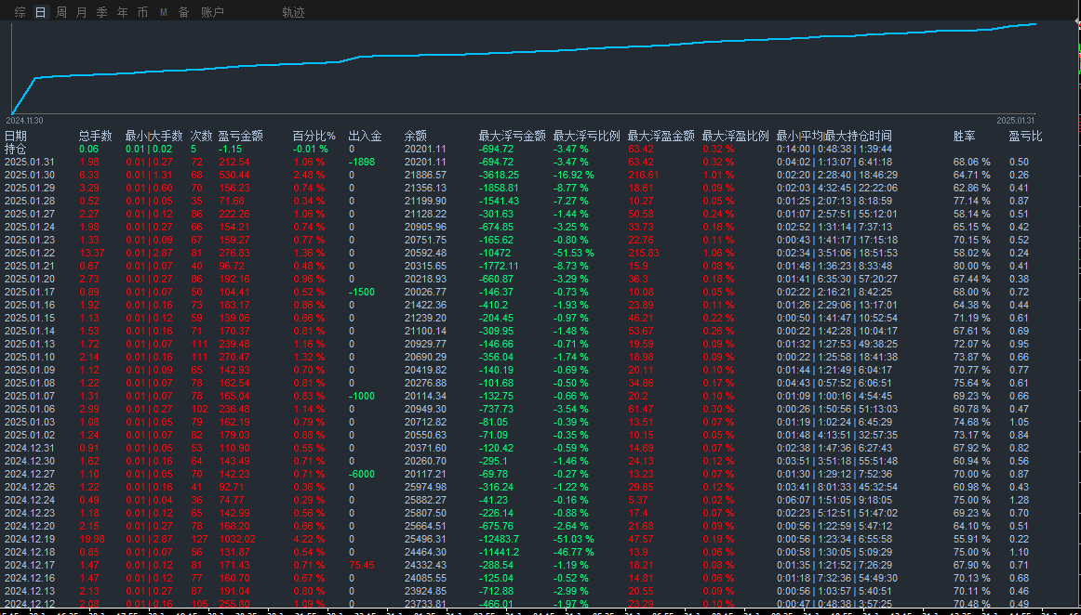Click the 25974.98 balance value
Image resolution: width=1081 pixels, height=615 pixels.
[425, 487]
